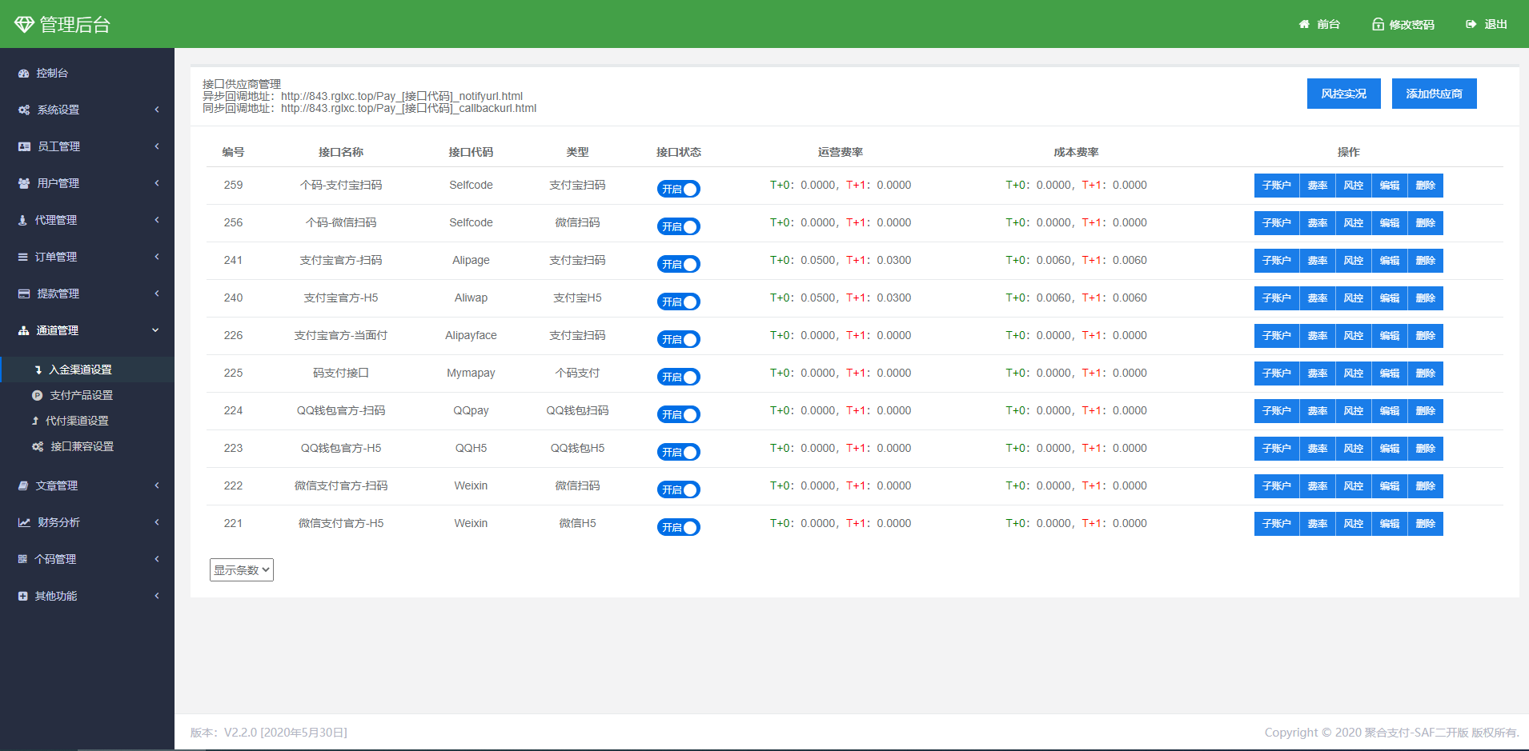
Task: Click the users icon beside 用户管理
Action: (x=24, y=184)
